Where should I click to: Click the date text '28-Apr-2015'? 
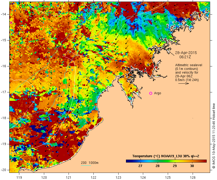[x=186, y=53]
